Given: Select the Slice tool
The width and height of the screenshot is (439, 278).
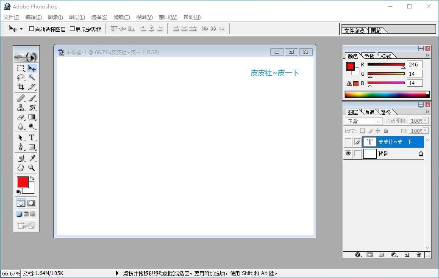Looking at the screenshot, I should pos(32,87).
